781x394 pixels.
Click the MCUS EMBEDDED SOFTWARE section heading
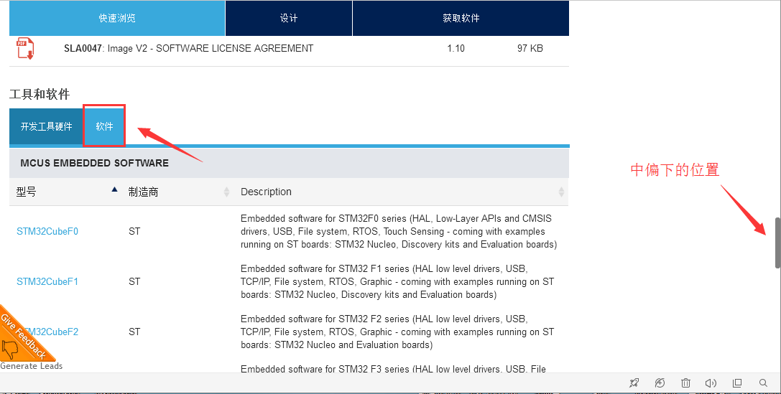(95, 163)
